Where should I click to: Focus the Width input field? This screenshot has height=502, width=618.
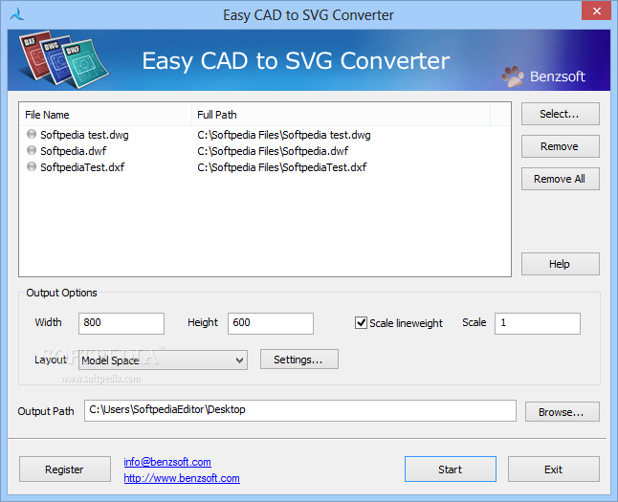tap(121, 323)
